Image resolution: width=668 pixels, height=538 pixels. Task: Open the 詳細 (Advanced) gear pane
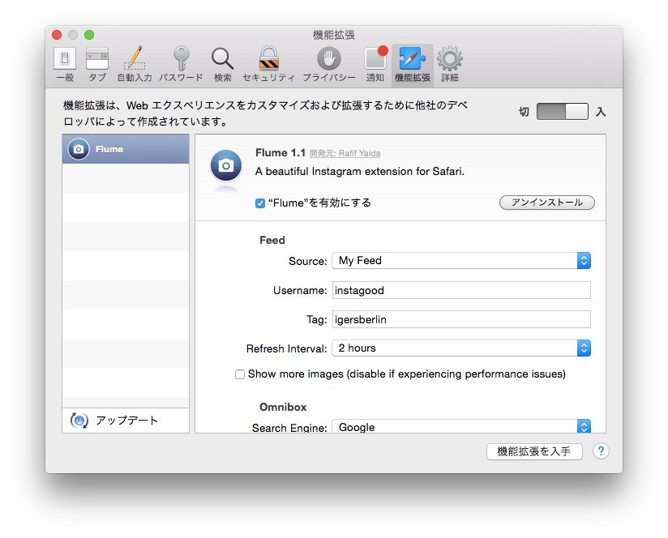(x=450, y=64)
